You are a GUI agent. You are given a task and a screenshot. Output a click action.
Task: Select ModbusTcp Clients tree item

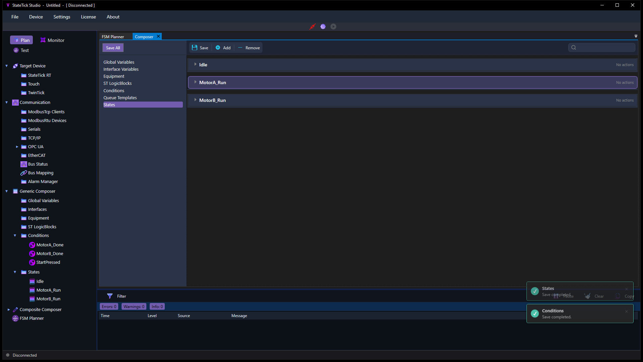(x=46, y=112)
